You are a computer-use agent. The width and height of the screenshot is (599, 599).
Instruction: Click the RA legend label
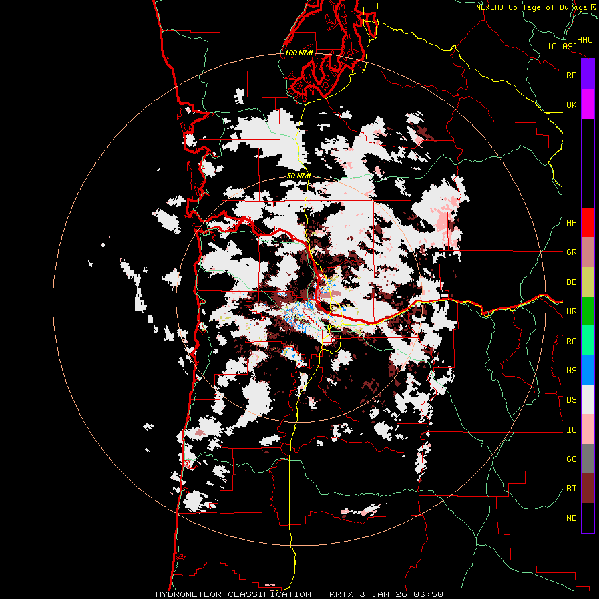pyautogui.click(x=571, y=341)
